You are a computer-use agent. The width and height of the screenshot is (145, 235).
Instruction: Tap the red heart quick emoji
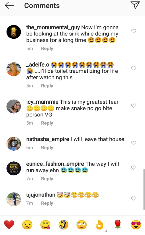9,225
